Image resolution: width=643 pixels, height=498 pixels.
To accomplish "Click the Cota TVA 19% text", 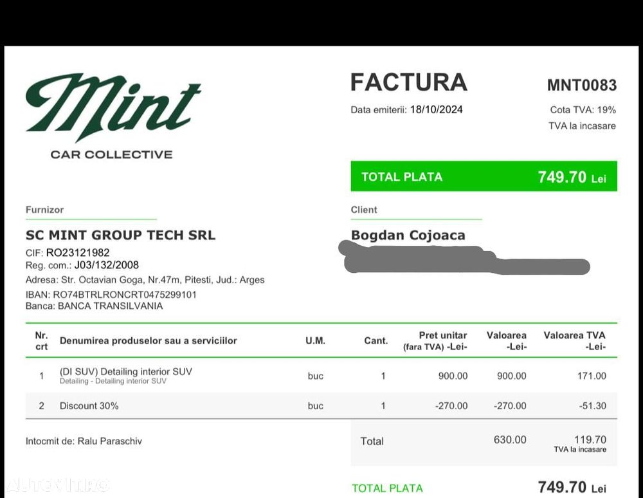I will tap(583, 110).
